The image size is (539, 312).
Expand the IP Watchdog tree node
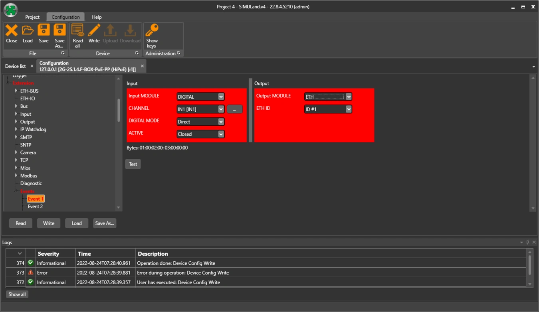(16, 129)
